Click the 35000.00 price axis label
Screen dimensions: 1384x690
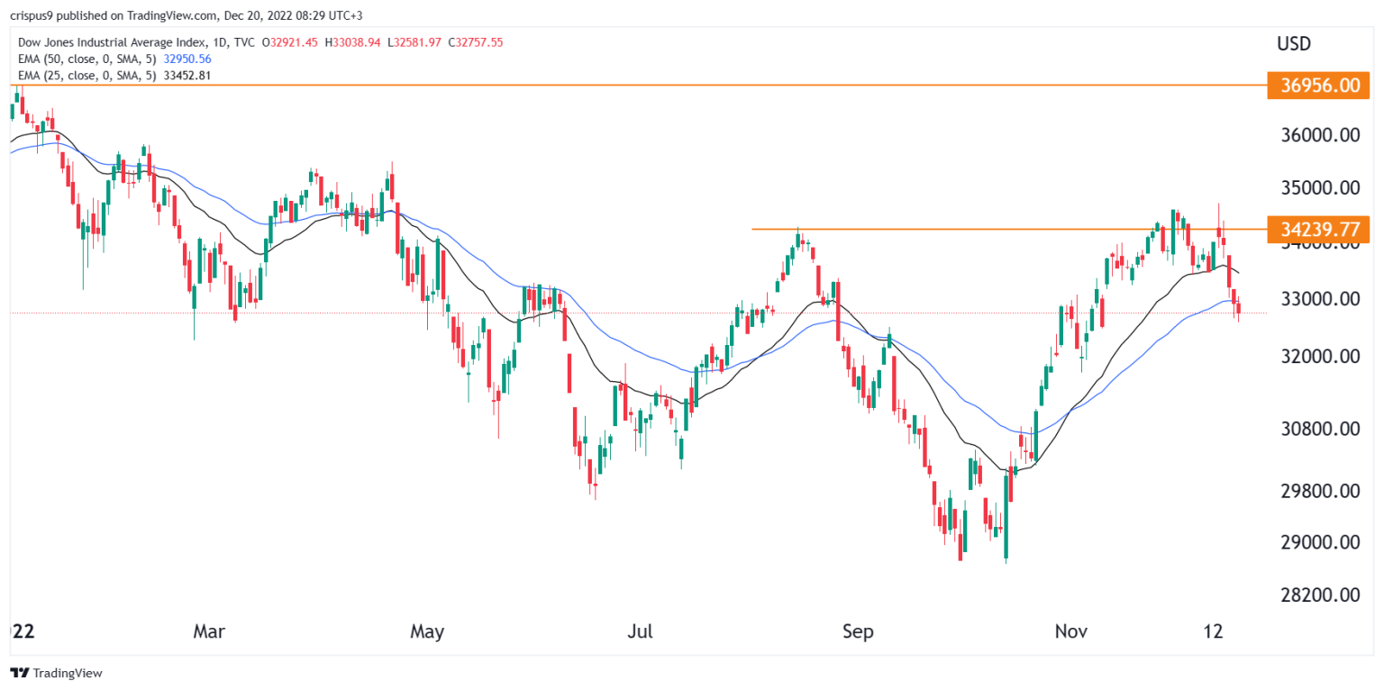point(1313,188)
